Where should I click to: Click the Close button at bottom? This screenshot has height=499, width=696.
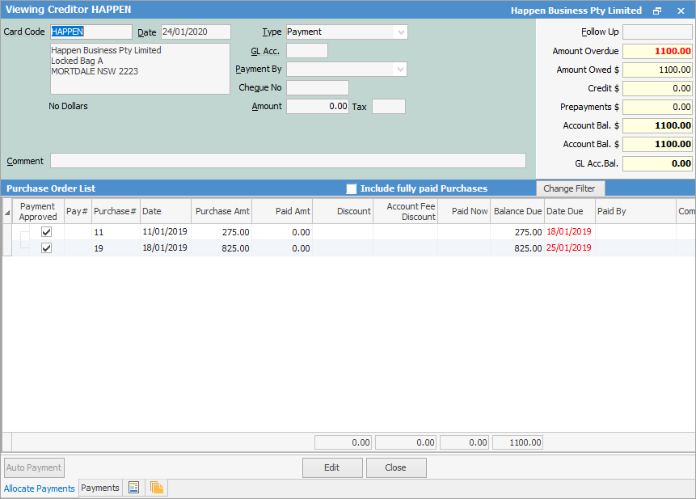click(396, 467)
